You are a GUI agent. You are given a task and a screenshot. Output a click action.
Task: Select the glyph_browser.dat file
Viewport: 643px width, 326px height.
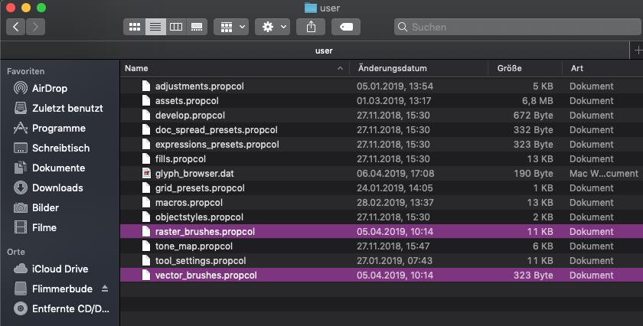(381, 174)
